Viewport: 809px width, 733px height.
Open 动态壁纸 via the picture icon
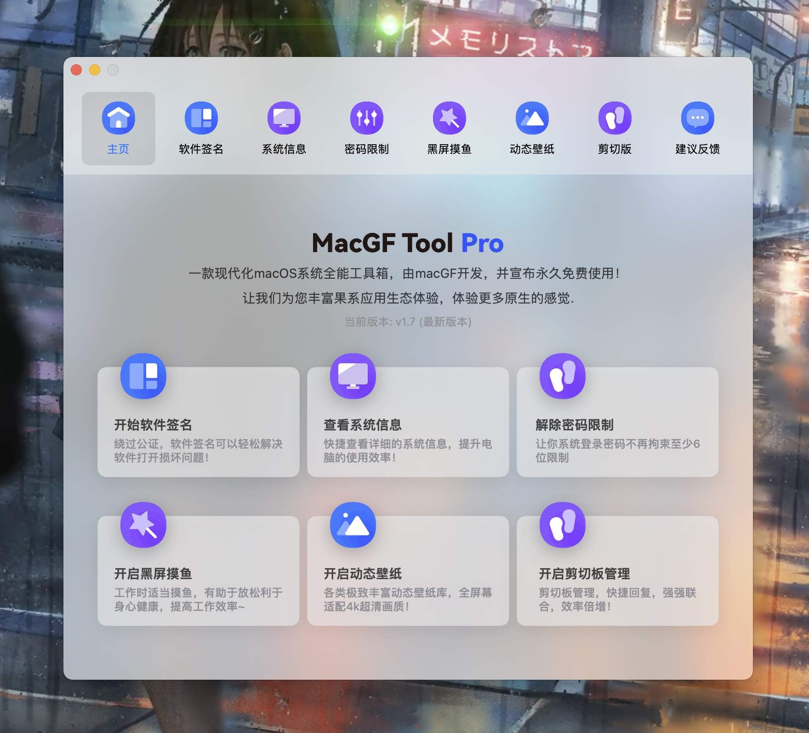pos(532,118)
